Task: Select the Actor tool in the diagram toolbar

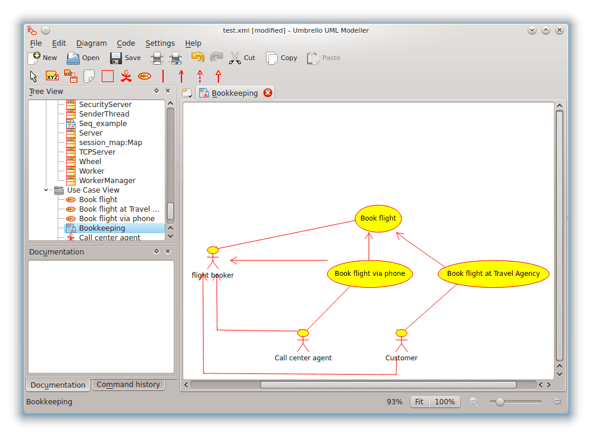Action: pos(126,76)
